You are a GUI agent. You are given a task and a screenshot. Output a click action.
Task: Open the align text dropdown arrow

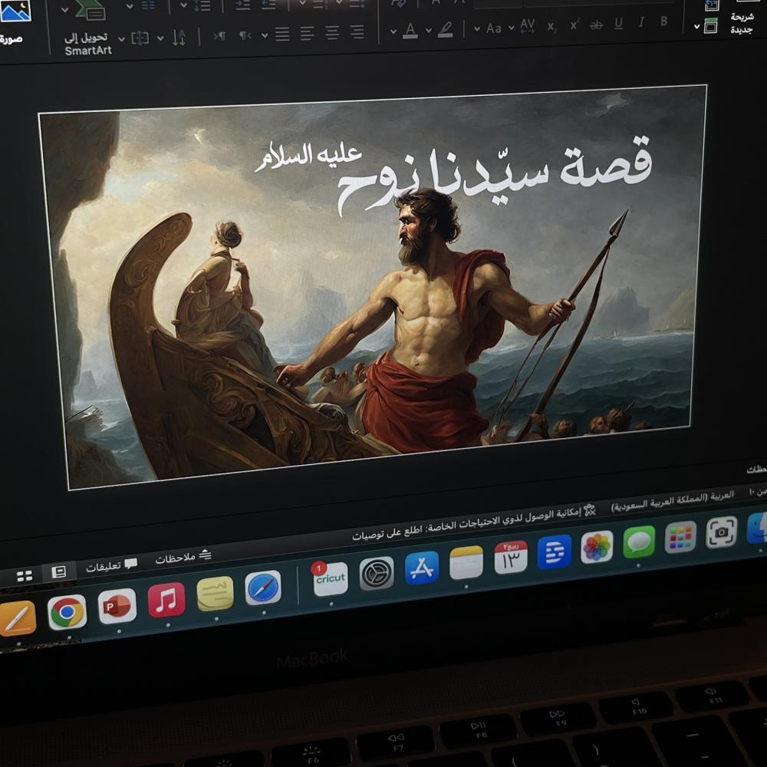(x=122, y=38)
